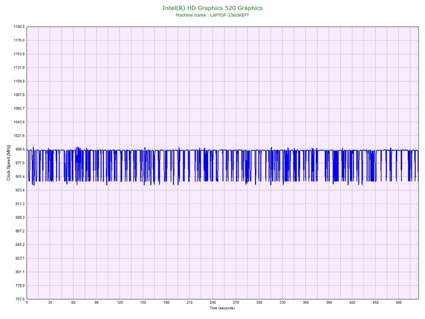This screenshot has height=319, width=425.
Task: Click the 480 seconds tick label
Action: [x=399, y=302]
